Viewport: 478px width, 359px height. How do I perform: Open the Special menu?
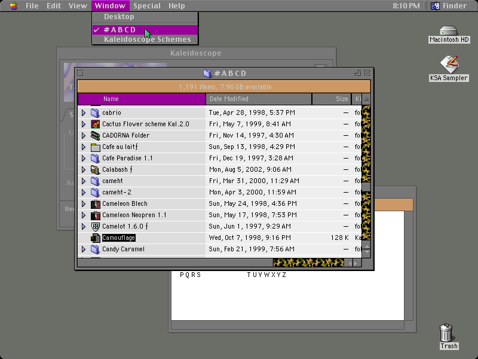coord(147,5)
